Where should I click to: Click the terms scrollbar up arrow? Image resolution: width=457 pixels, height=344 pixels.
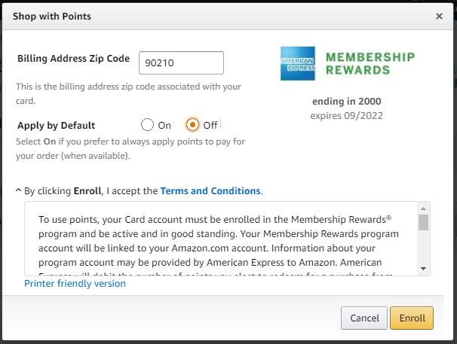tap(423, 209)
